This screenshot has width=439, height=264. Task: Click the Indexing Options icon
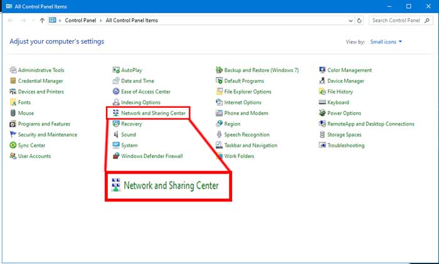116,102
